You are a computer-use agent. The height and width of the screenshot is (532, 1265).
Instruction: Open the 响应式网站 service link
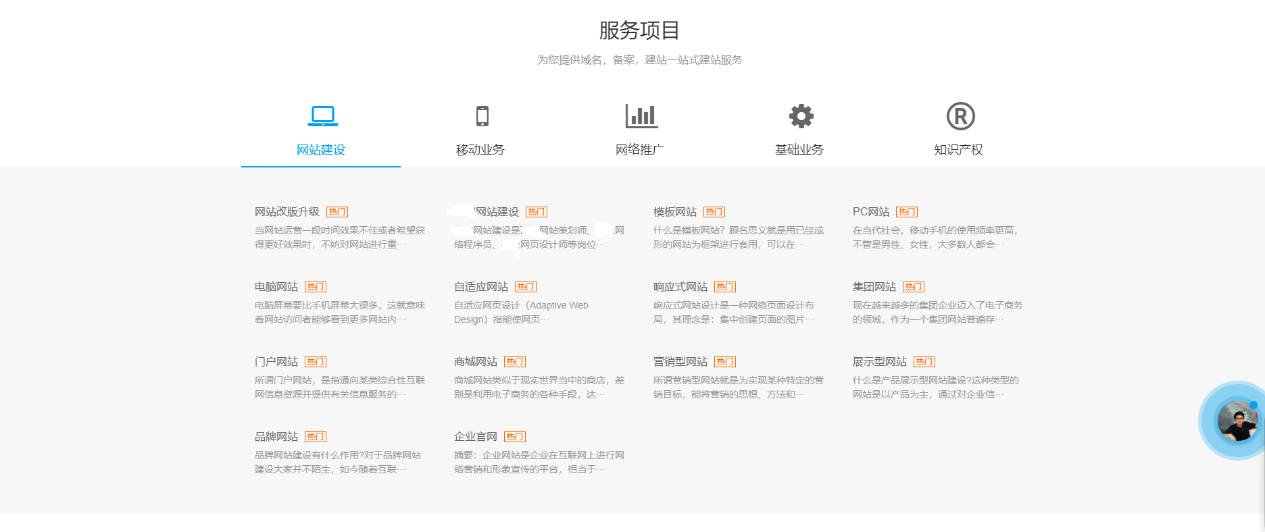click(x=680, y=287)
